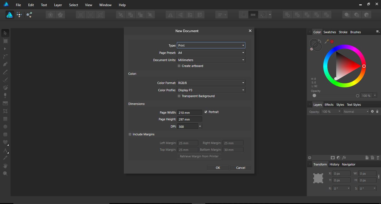The image size is (381, 204).
Task: Open the Layer menu
Action: click(58, 5)
